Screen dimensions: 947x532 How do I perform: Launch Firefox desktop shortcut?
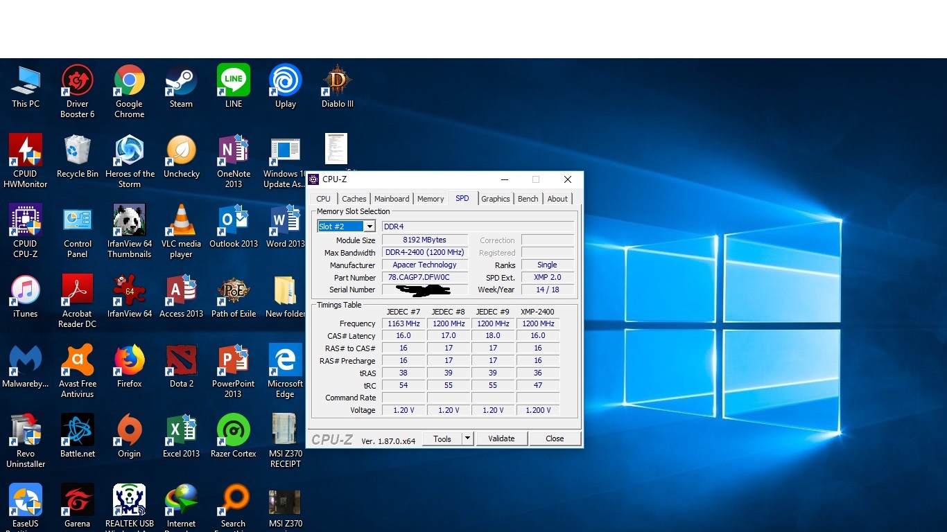(x=130, y=366)
